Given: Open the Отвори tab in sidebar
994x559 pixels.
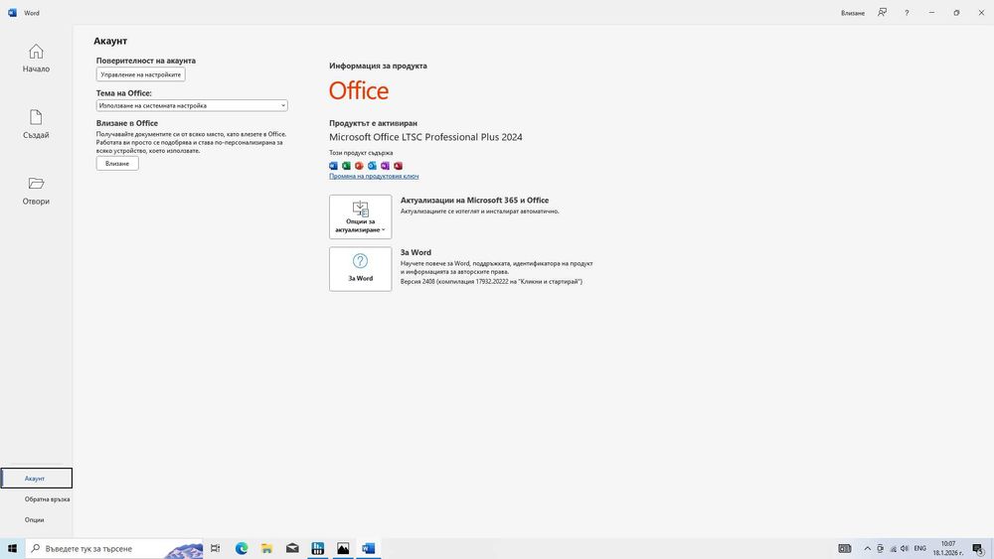Looking at the screenshot, I should pos(36,191).
